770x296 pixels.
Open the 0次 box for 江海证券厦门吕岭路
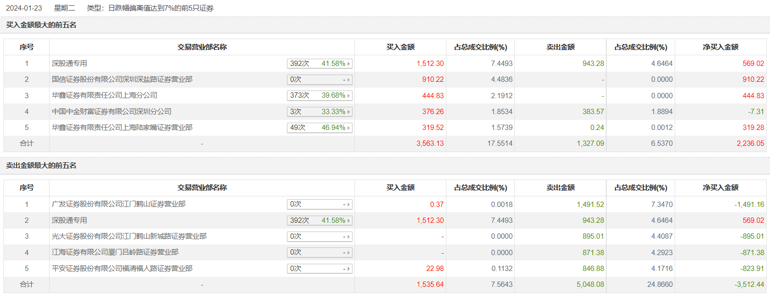(320, 253)
